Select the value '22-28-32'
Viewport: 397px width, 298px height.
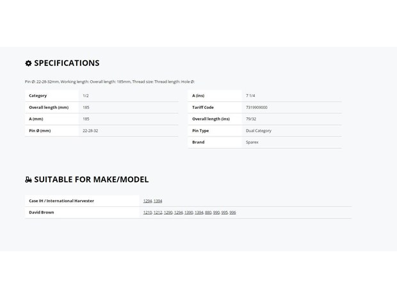90,131
